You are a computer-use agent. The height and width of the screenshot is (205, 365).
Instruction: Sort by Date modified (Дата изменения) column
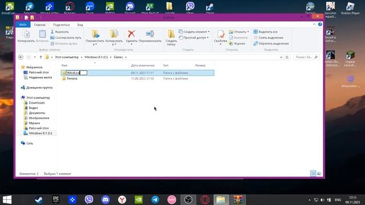143,65
